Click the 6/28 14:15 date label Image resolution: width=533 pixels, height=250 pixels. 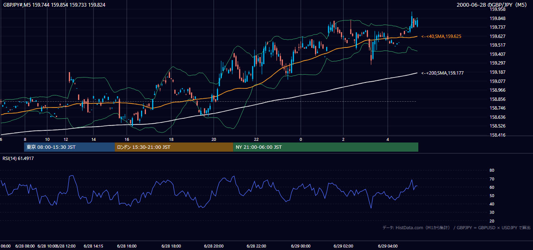click(93, 246)
